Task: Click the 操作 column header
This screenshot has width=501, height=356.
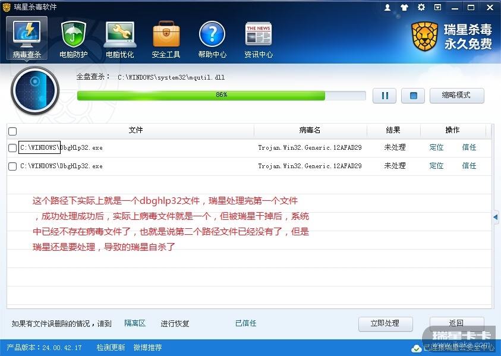Action: pyautogui.click(x=452, y=130)
